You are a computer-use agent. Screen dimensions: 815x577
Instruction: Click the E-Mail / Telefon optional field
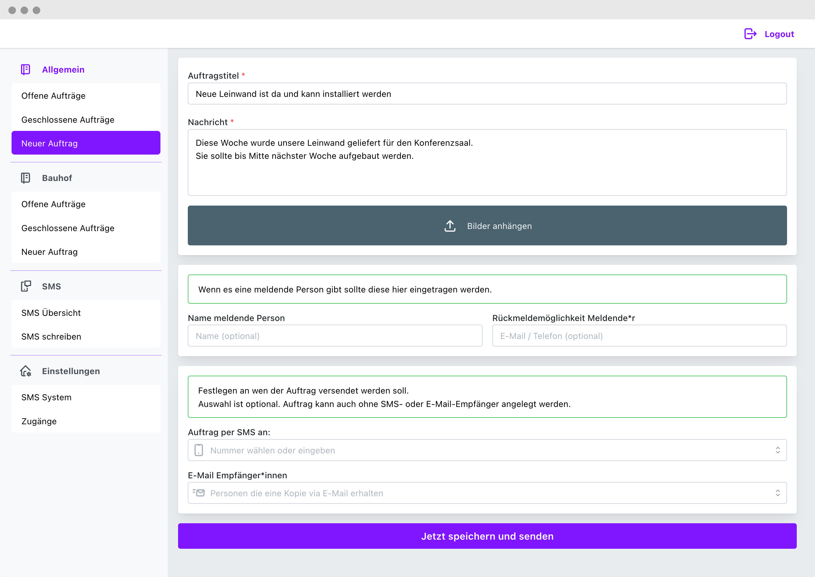pos(639,336)
